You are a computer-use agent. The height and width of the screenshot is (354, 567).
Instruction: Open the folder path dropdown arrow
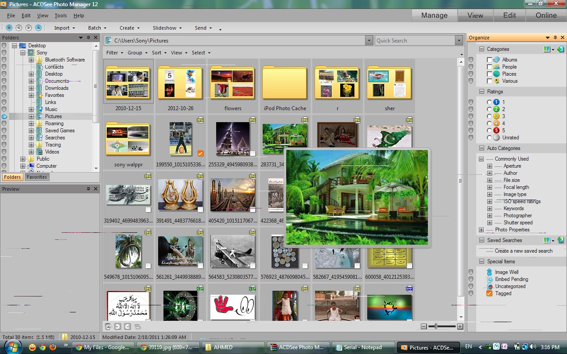(x=369, y=41)
